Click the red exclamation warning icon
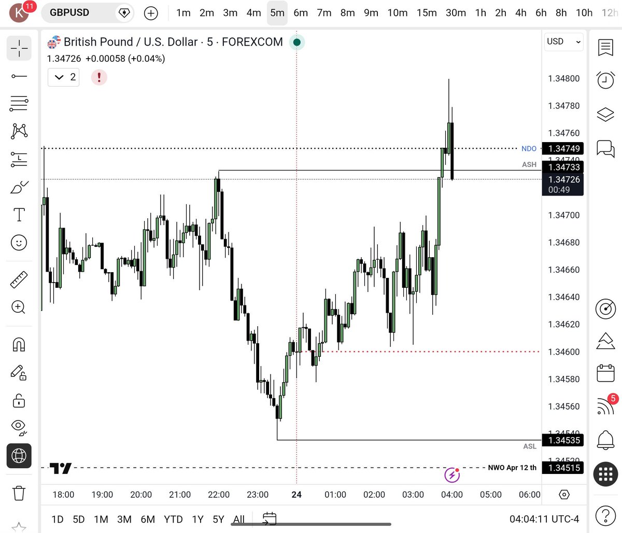 point(99,77)
